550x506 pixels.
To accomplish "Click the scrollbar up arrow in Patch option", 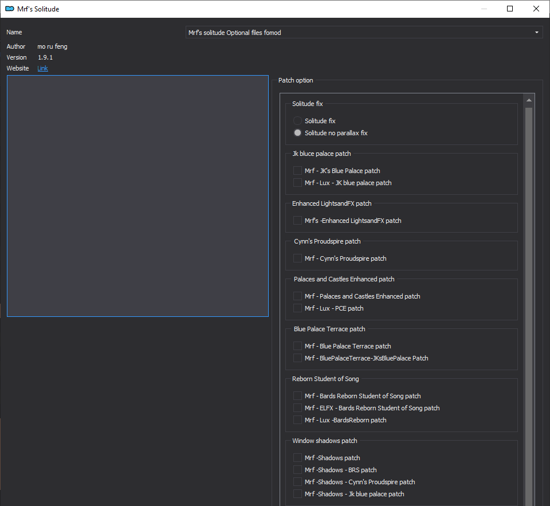I will click(529, 100).
